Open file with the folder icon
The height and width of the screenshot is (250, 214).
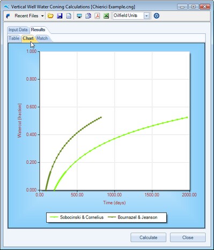(50, 16)
